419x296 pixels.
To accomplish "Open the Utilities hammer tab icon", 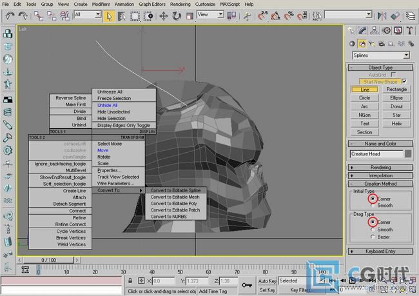I will 409,31.
